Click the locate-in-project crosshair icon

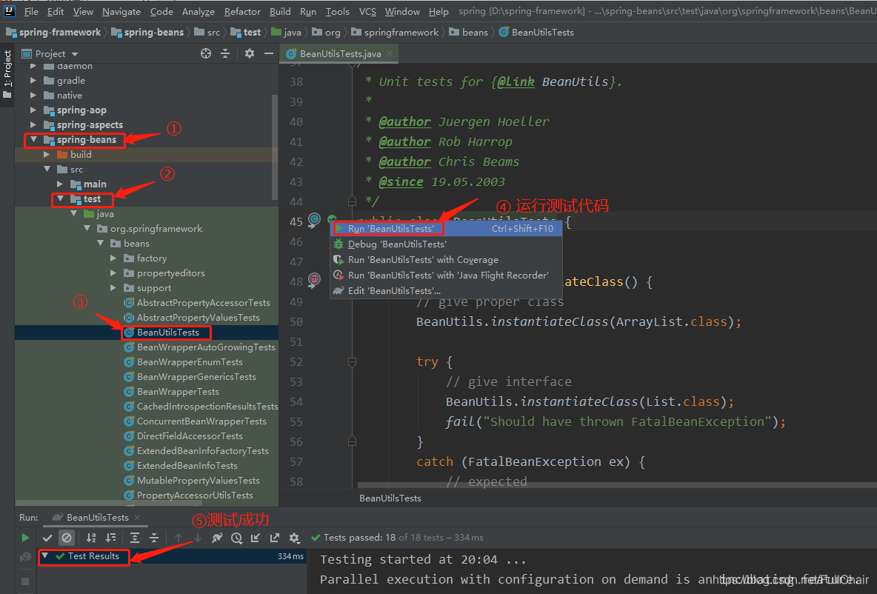pos(206,53)
